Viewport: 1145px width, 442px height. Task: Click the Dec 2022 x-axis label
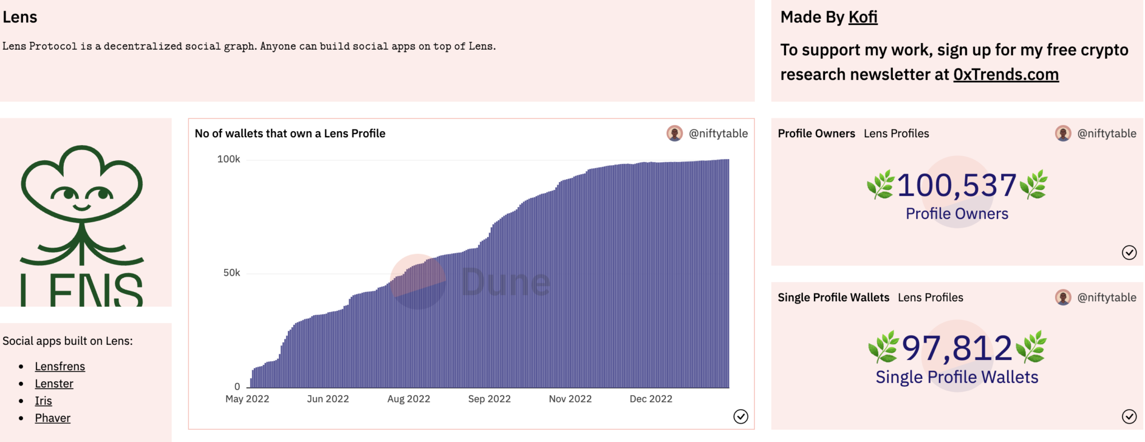coord(651,399)
